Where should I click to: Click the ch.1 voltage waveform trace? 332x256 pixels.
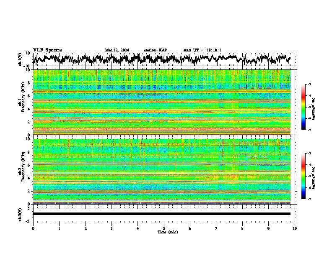pos(161,59)
